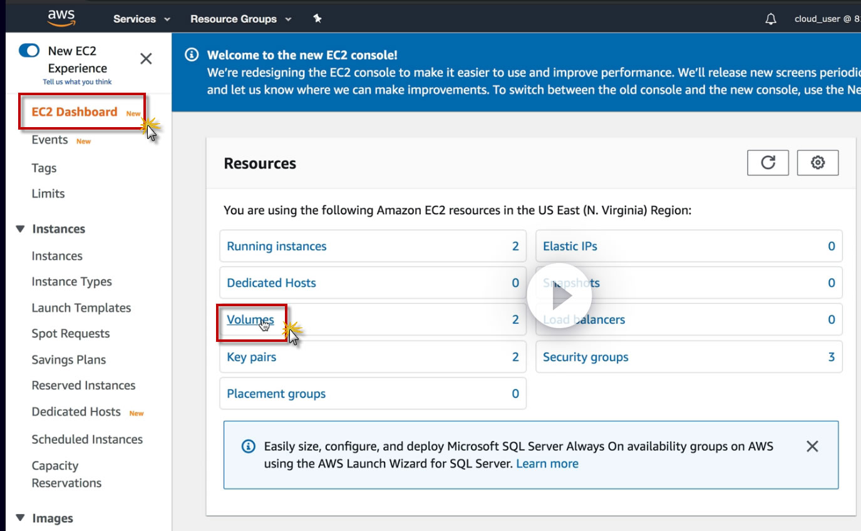Screen dimensions: 861x531
Task: Collapse the Images sidebar section
Action: (21, 518)
